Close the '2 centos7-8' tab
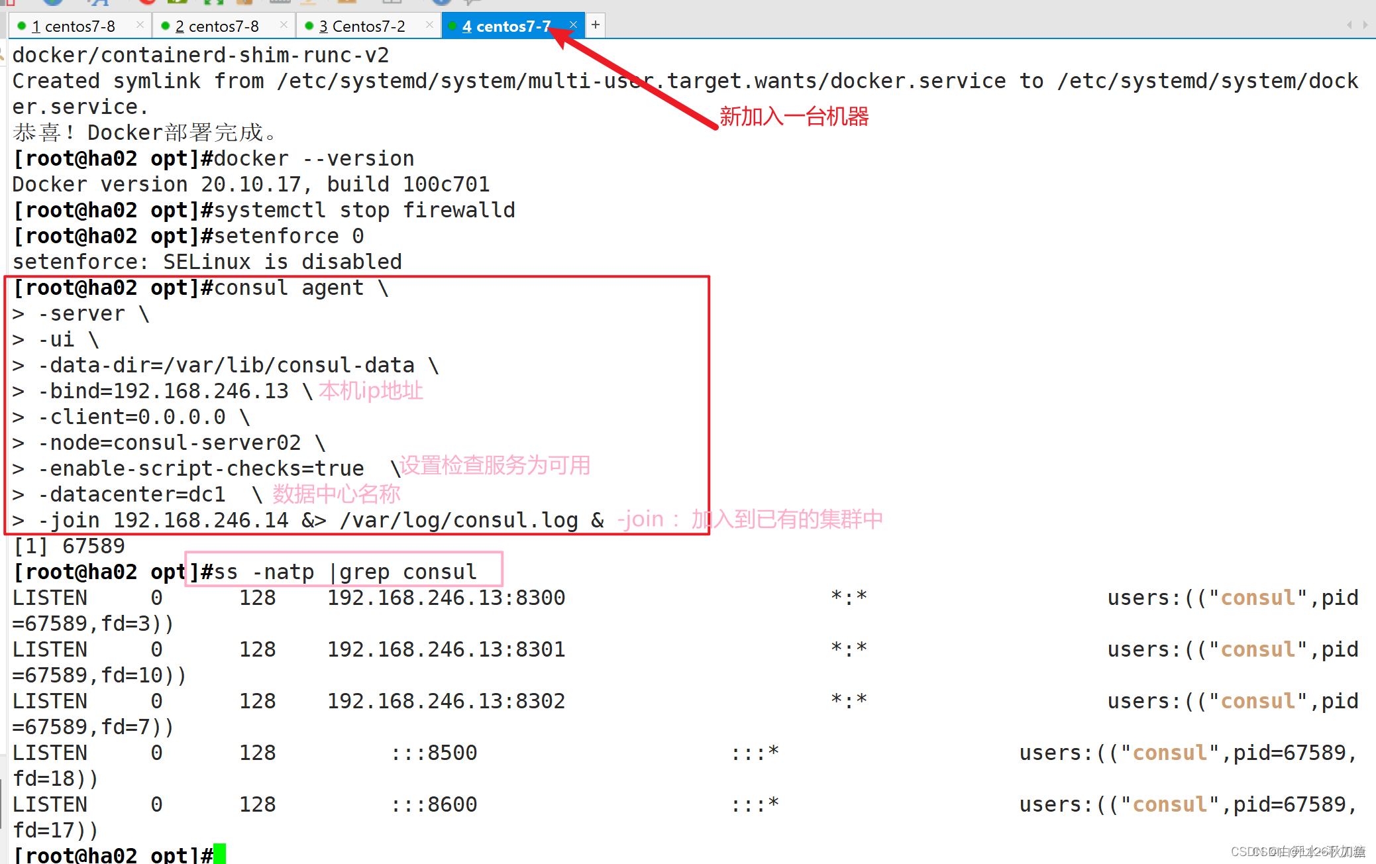 [284, 25]
